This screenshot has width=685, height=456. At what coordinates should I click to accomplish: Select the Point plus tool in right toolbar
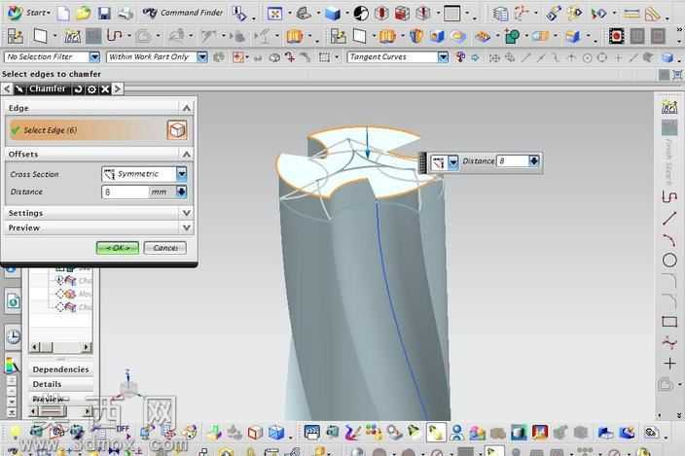coord(669,363)
